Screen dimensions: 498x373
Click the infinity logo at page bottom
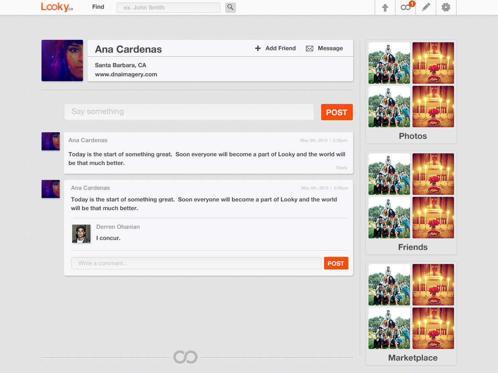[x=186, y=357]
